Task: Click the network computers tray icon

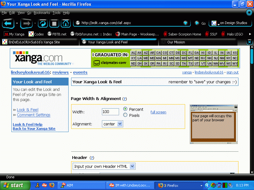Action: pos(219,185)
